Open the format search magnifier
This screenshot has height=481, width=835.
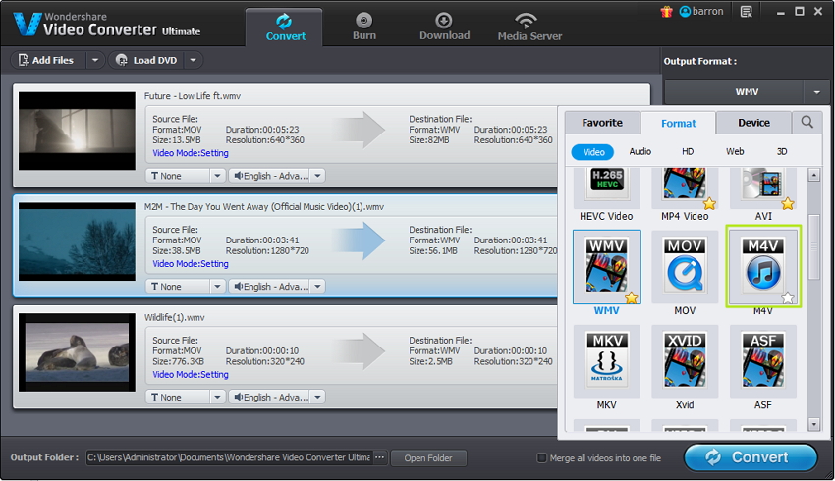[807, 123]
